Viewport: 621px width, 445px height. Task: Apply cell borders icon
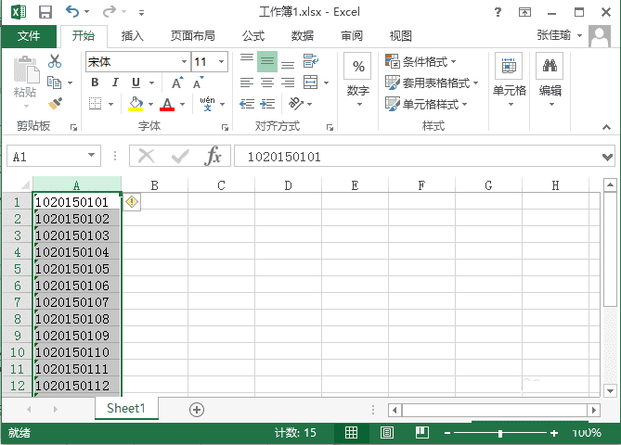tap(95, 104)
